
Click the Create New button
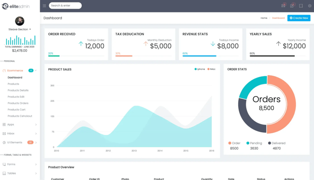coord(299,18)
